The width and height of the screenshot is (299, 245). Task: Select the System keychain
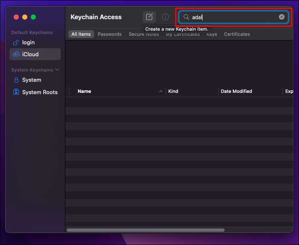point(35,80)
